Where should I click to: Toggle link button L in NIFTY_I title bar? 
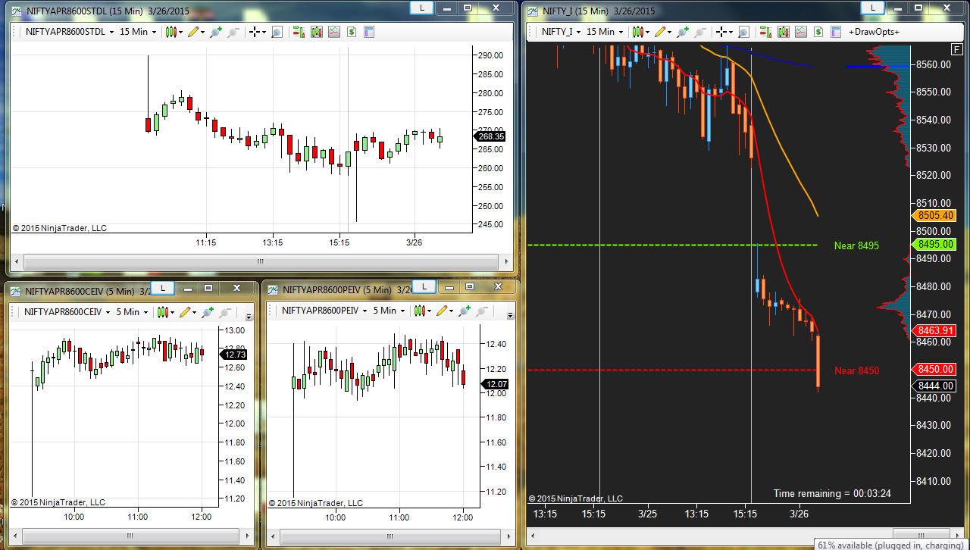875,8
